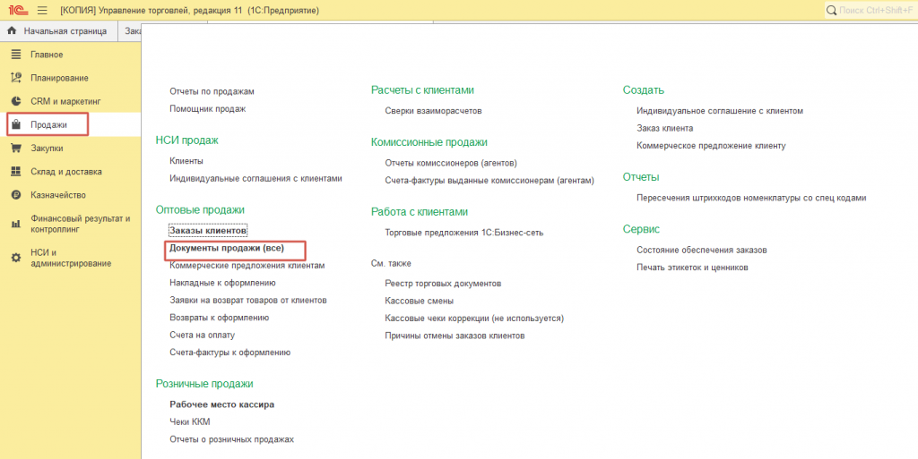
Task: Click the search magnifier icon
Action: (831, 11)
